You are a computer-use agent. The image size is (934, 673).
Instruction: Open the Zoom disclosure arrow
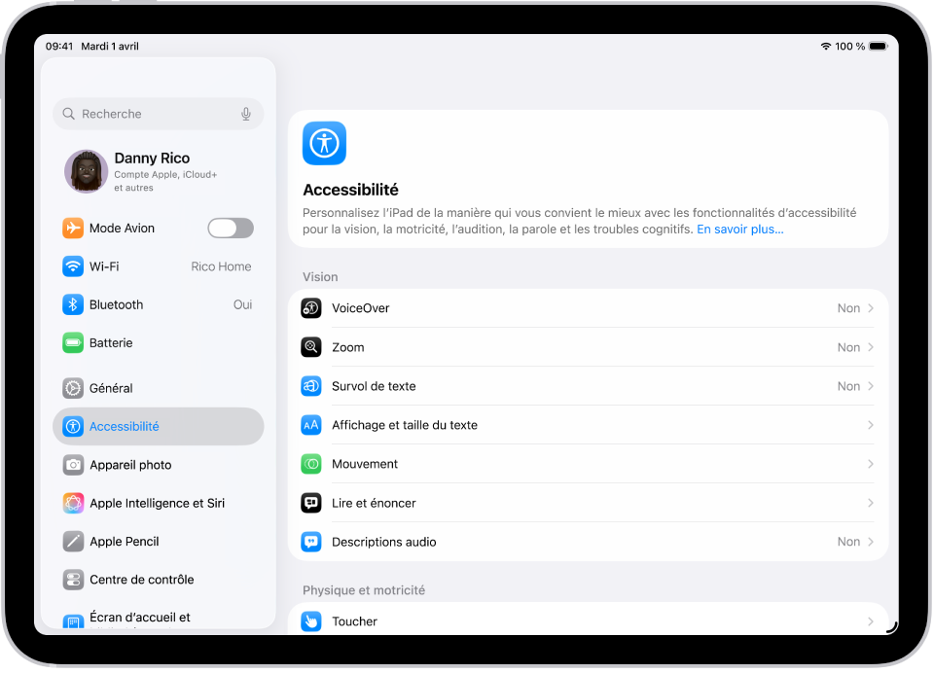pyautogui.click(x=869, y=346)
